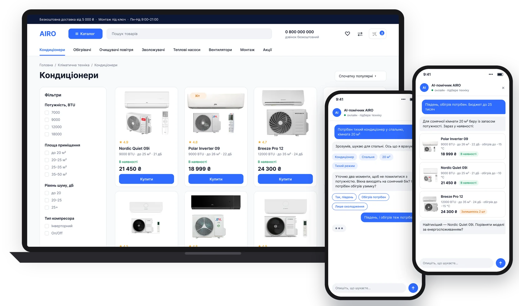The image size is (519, 306).
Task: Select the Кондиціонери tab
Action: (x=52, y=50)
